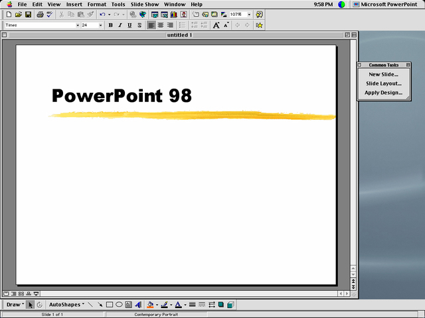Viewport: 425px width, 318px height.
Task: Set left text alignment
Action: (151, 25)
